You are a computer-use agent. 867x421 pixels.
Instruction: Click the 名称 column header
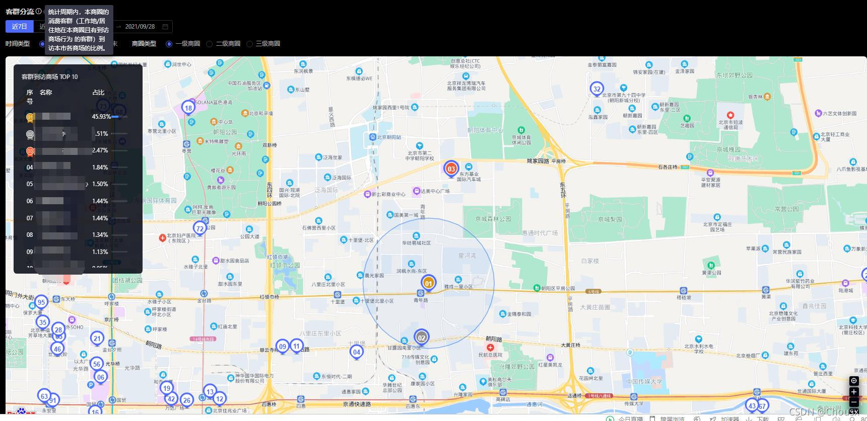point(46,93)
